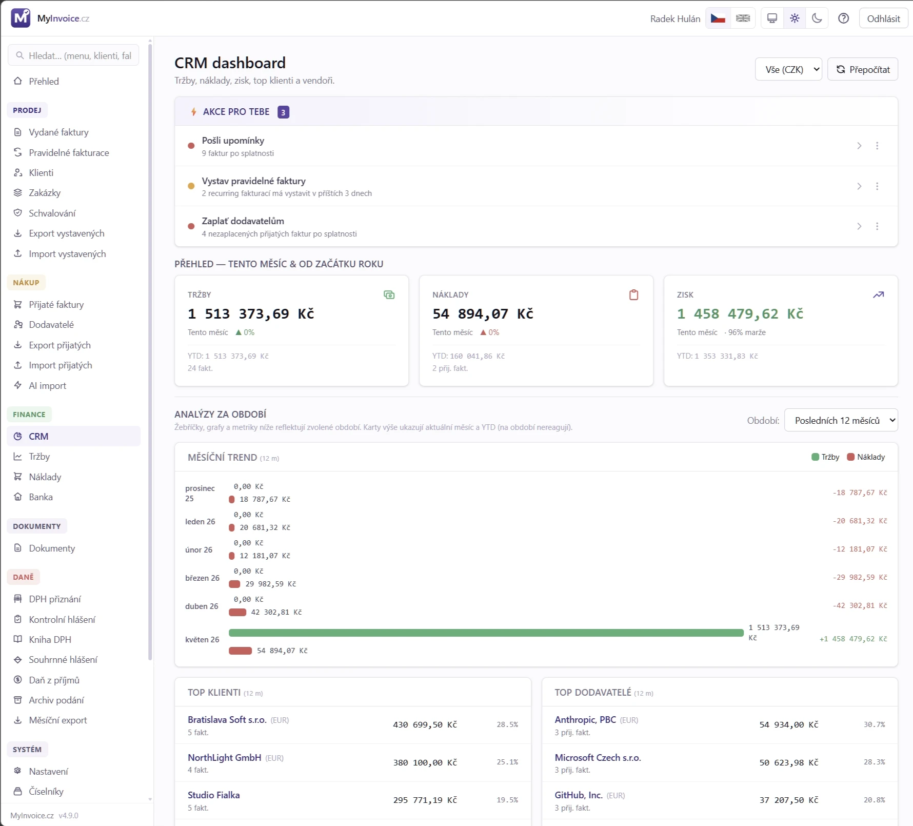This screenshot has width=913, height=826.
Task: Toggle Tržby legend green swatch
Action: pos(815,457)
